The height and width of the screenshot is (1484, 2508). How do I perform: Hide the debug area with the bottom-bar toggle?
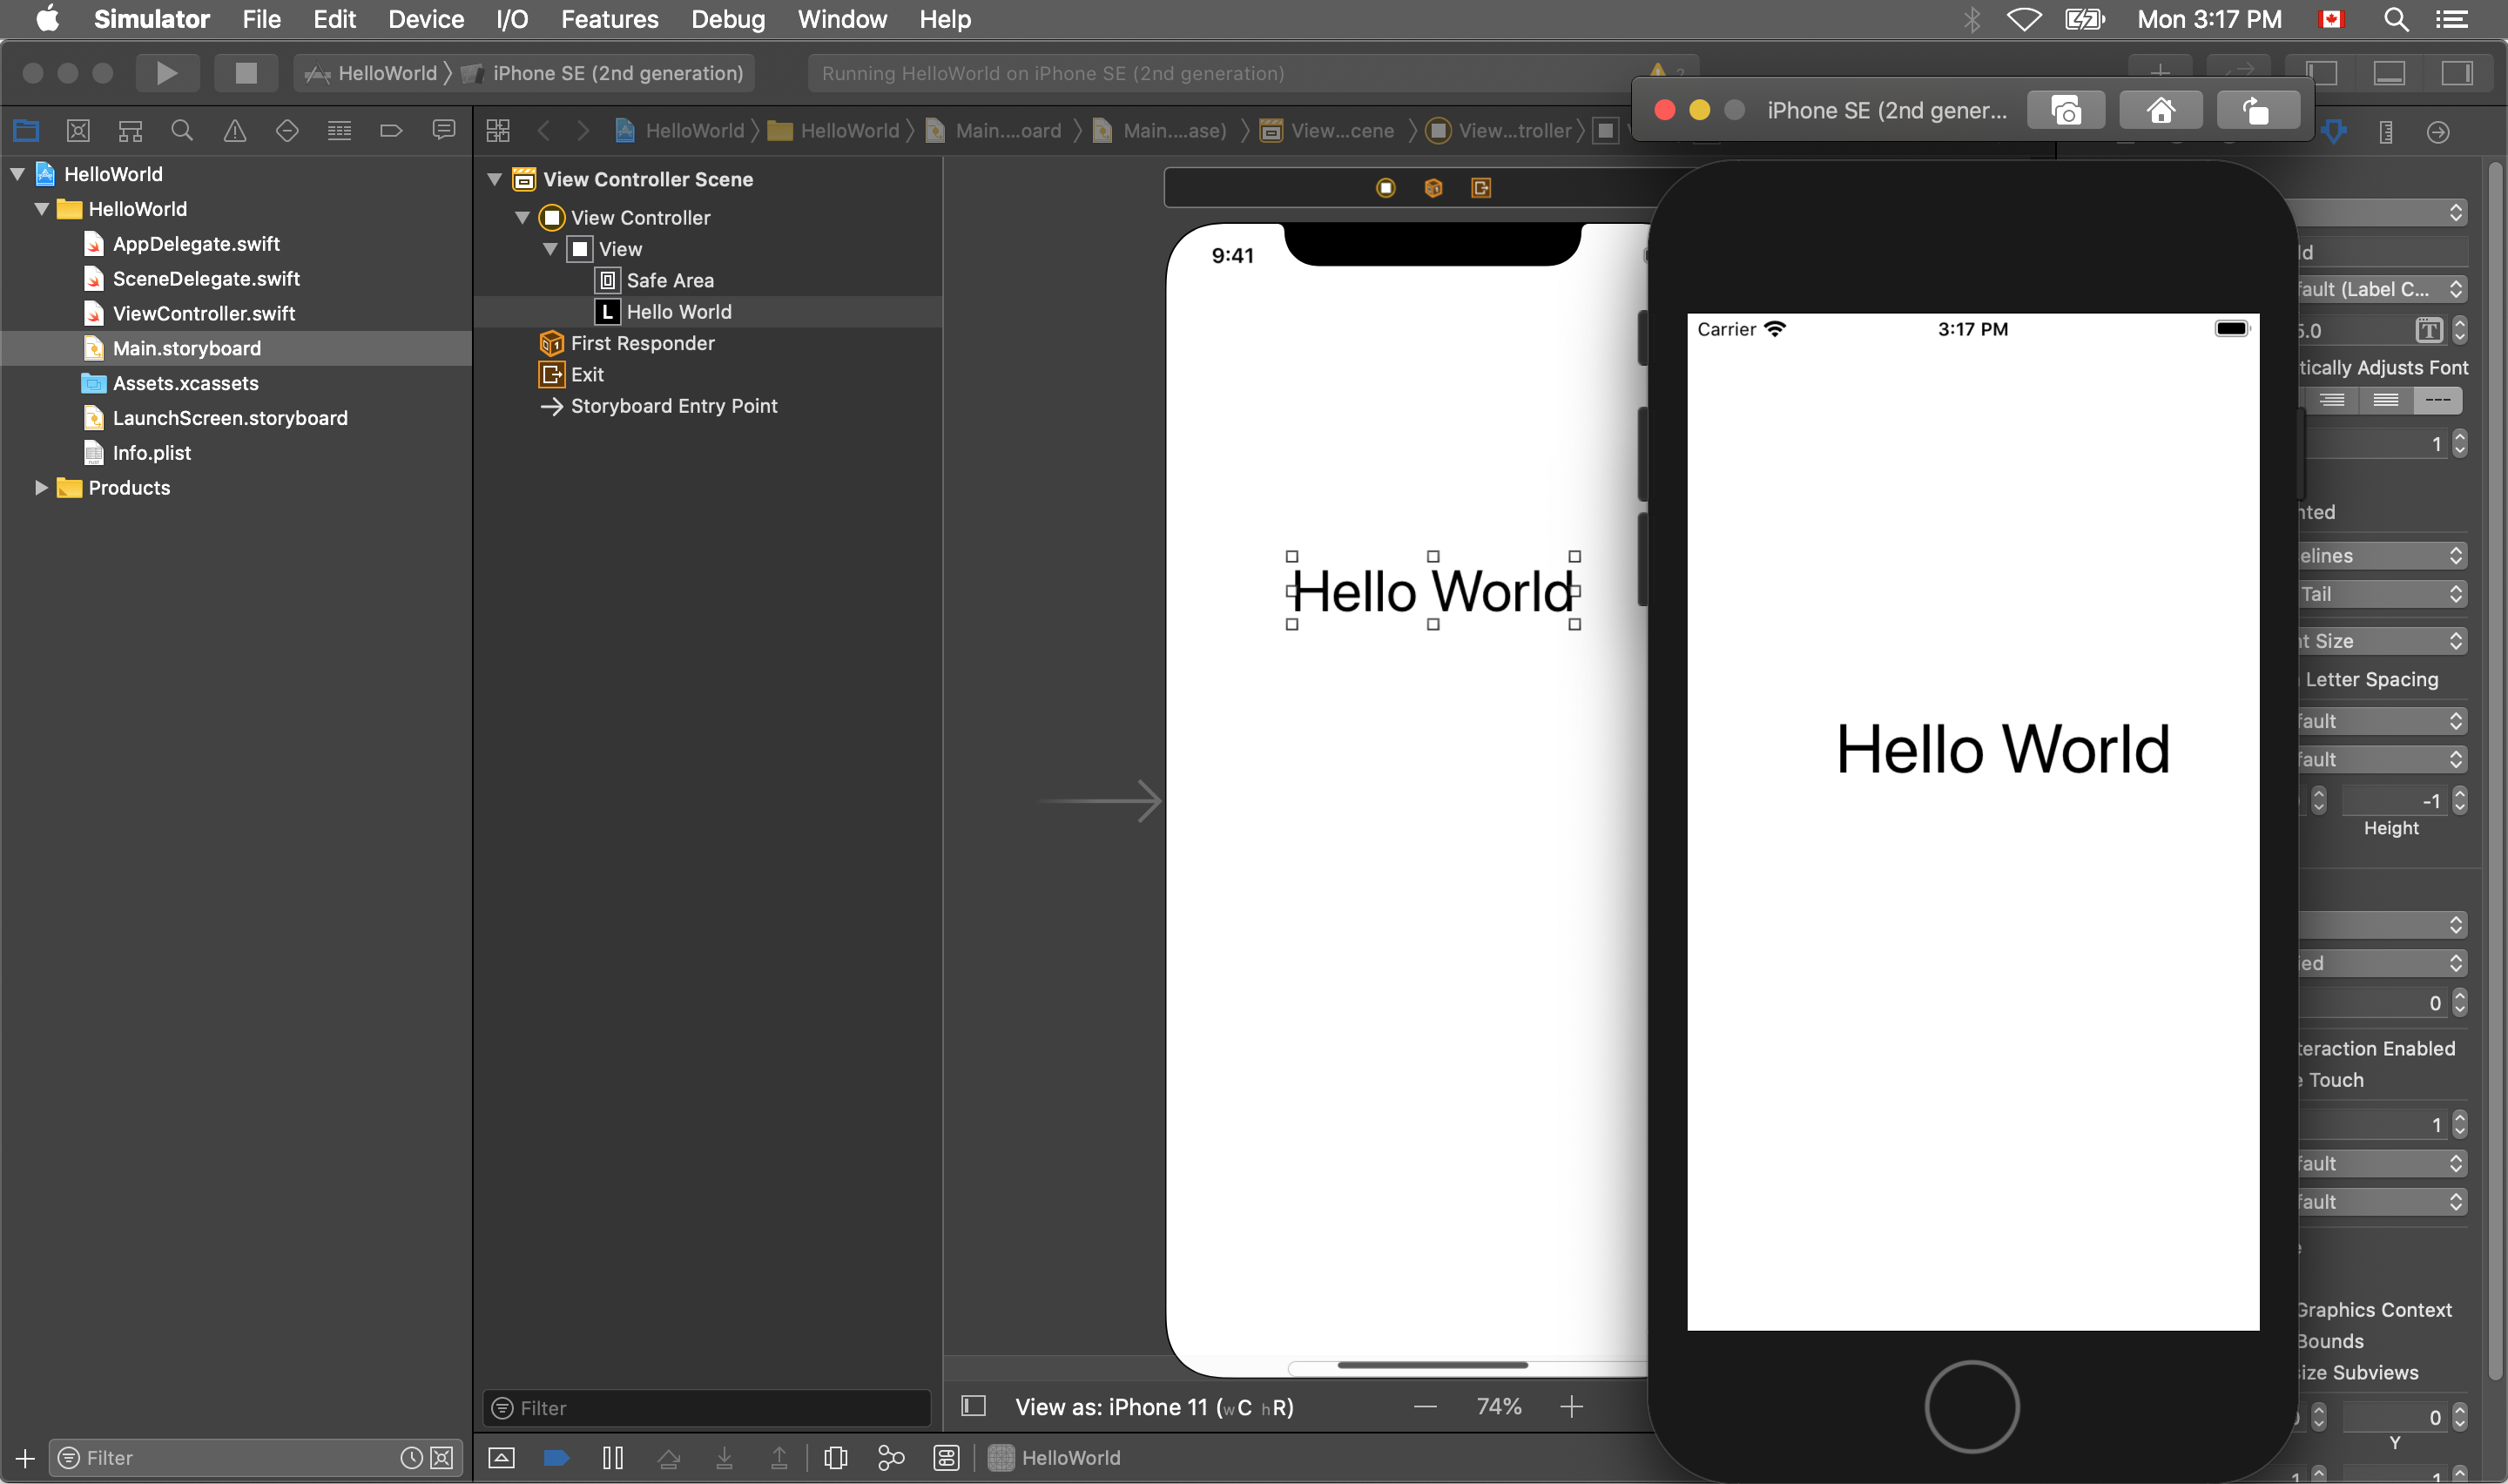[502, 1458]
